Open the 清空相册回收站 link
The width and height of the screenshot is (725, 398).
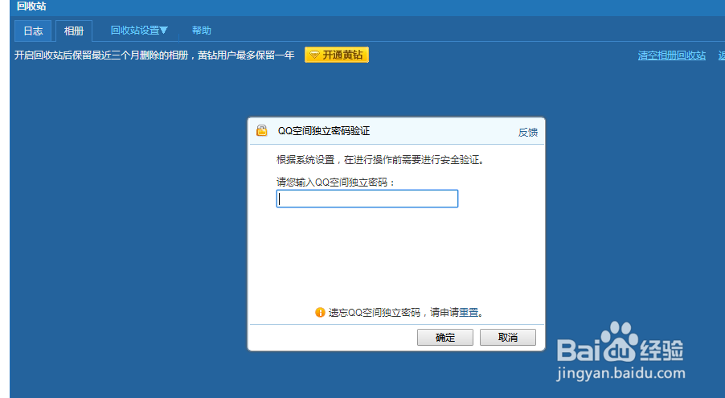click(x=671, y=55)
